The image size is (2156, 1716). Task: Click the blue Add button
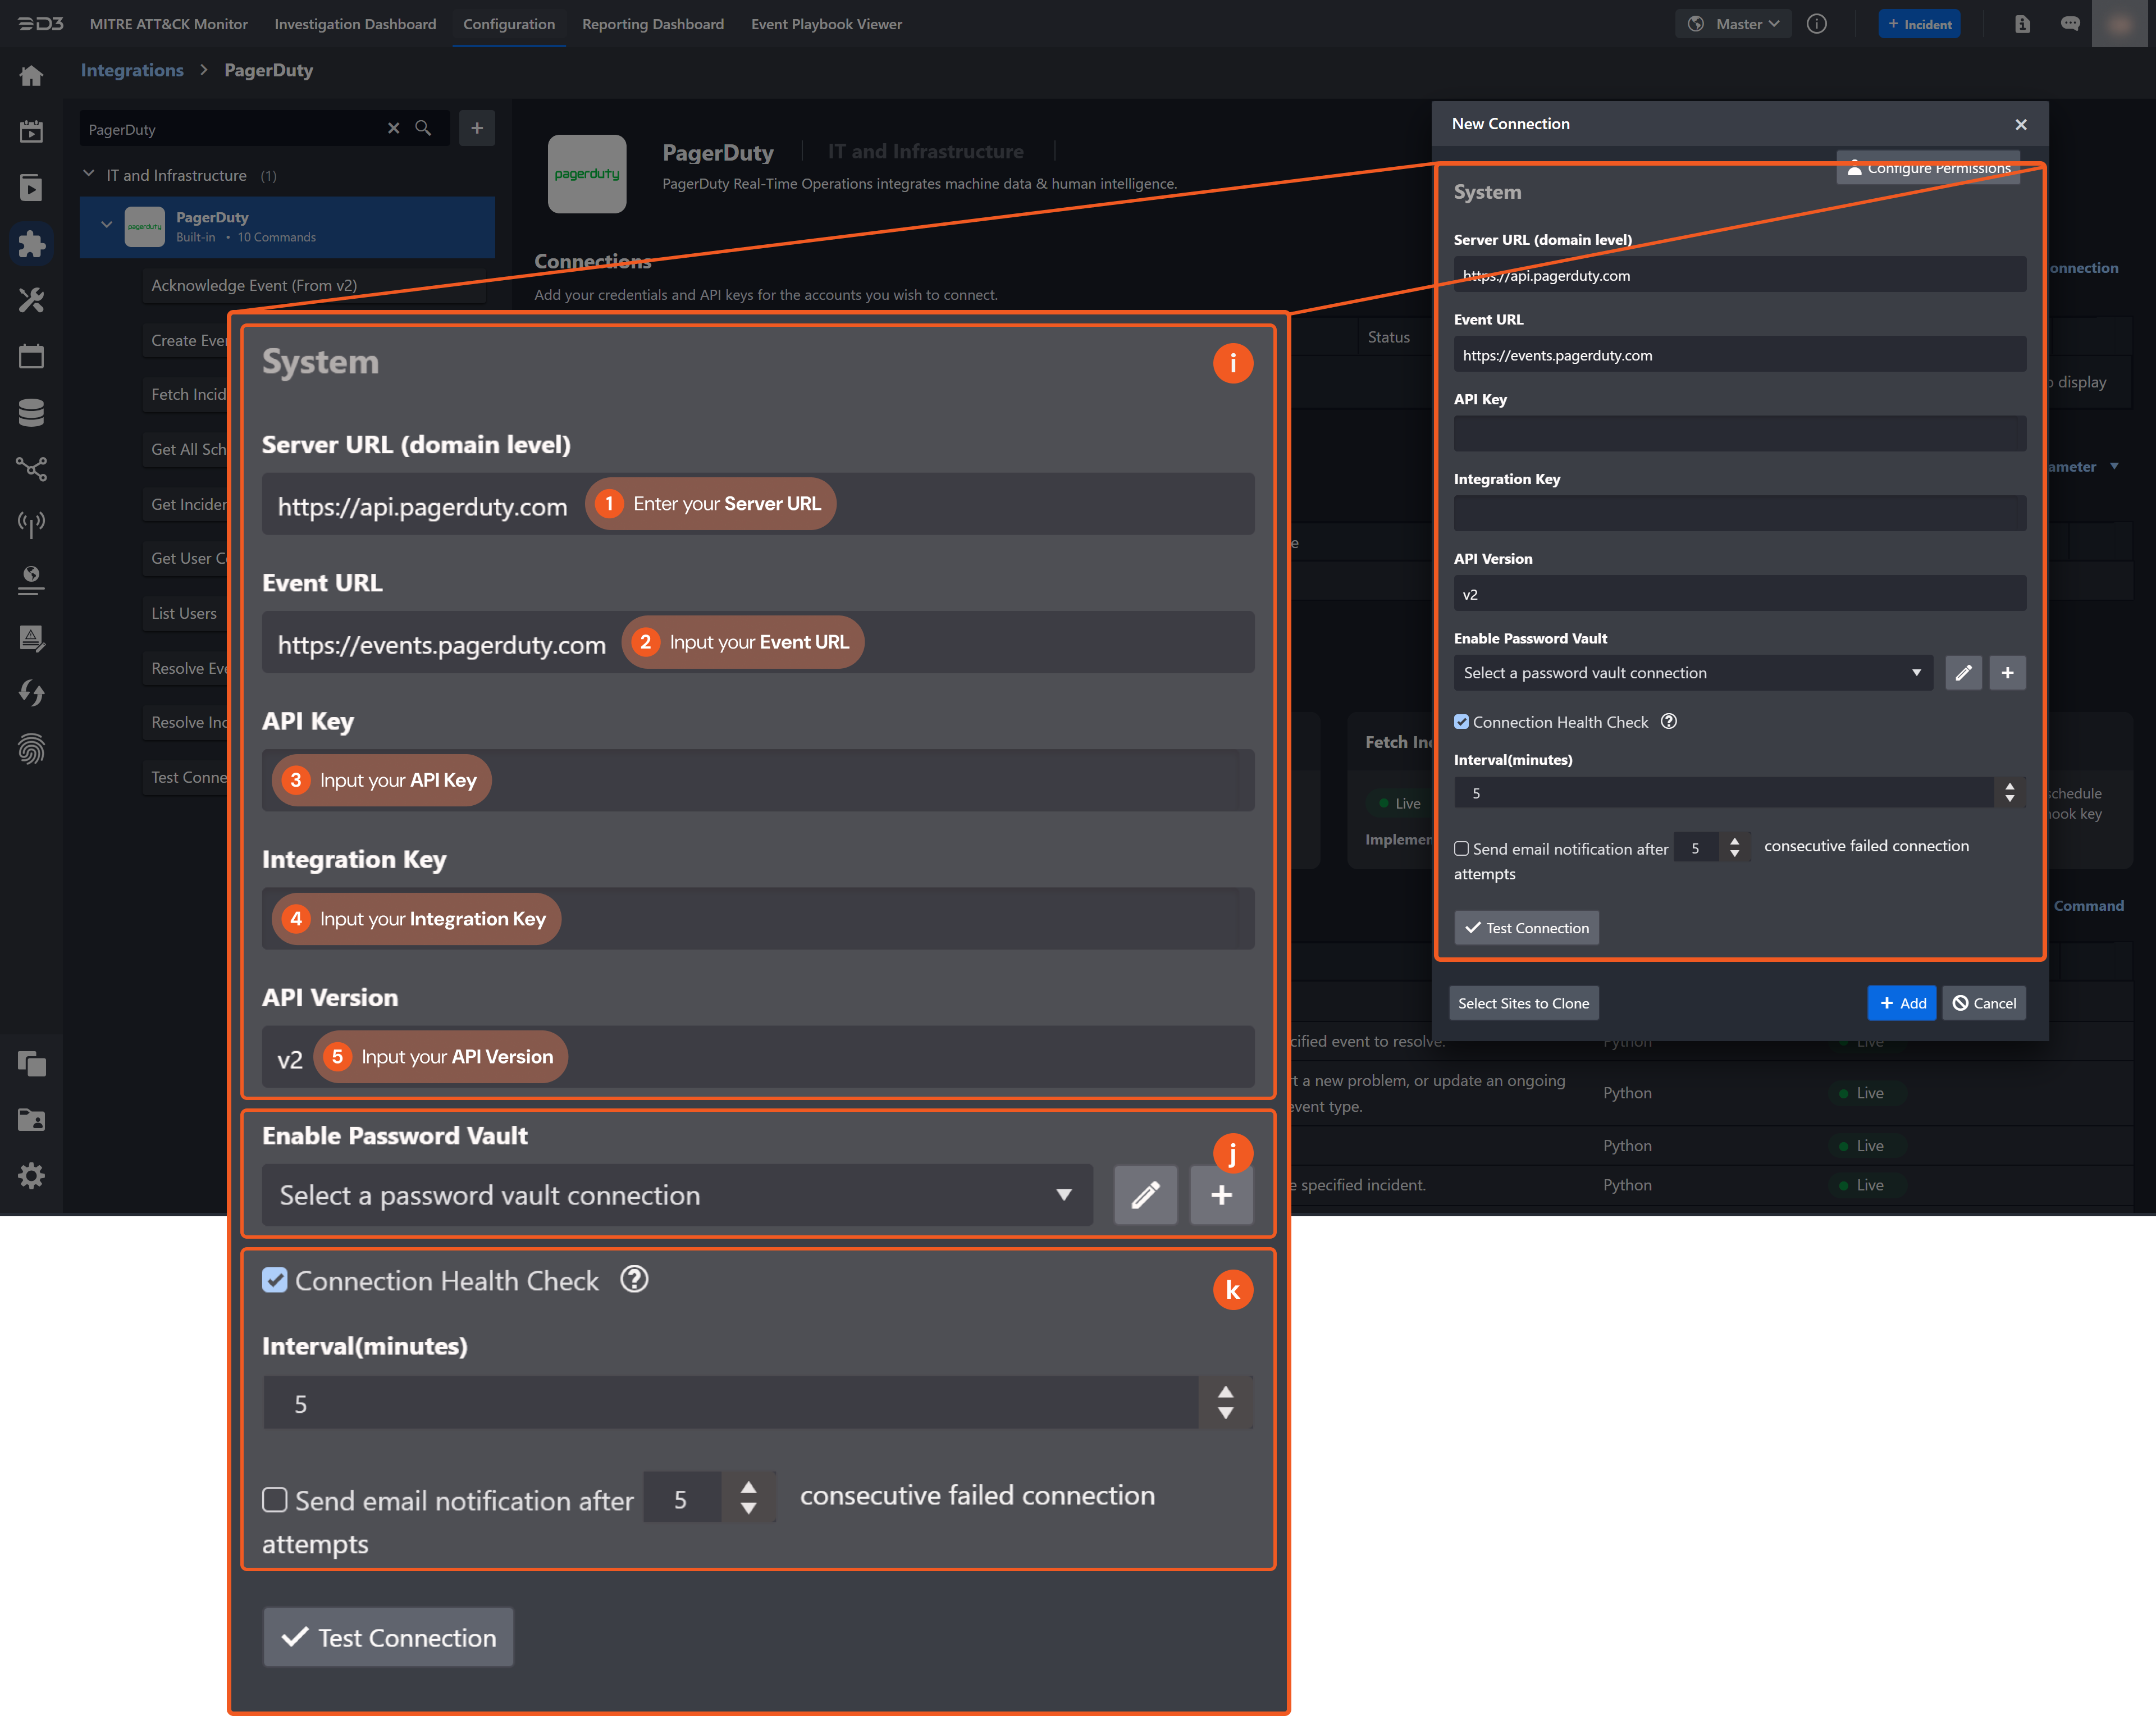1901,1003
